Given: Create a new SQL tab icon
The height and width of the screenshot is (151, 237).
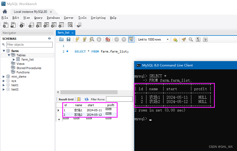Looking at the screenshot, I should (6, 25).
